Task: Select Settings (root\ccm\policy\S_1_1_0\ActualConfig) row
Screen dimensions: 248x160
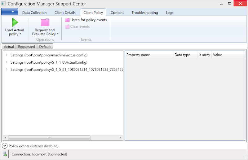Action: tap(49, 62)
